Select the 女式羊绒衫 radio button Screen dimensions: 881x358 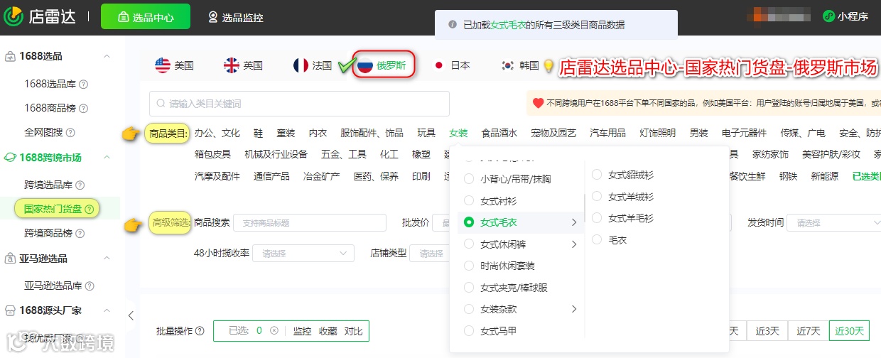click(x=596, y=197)
